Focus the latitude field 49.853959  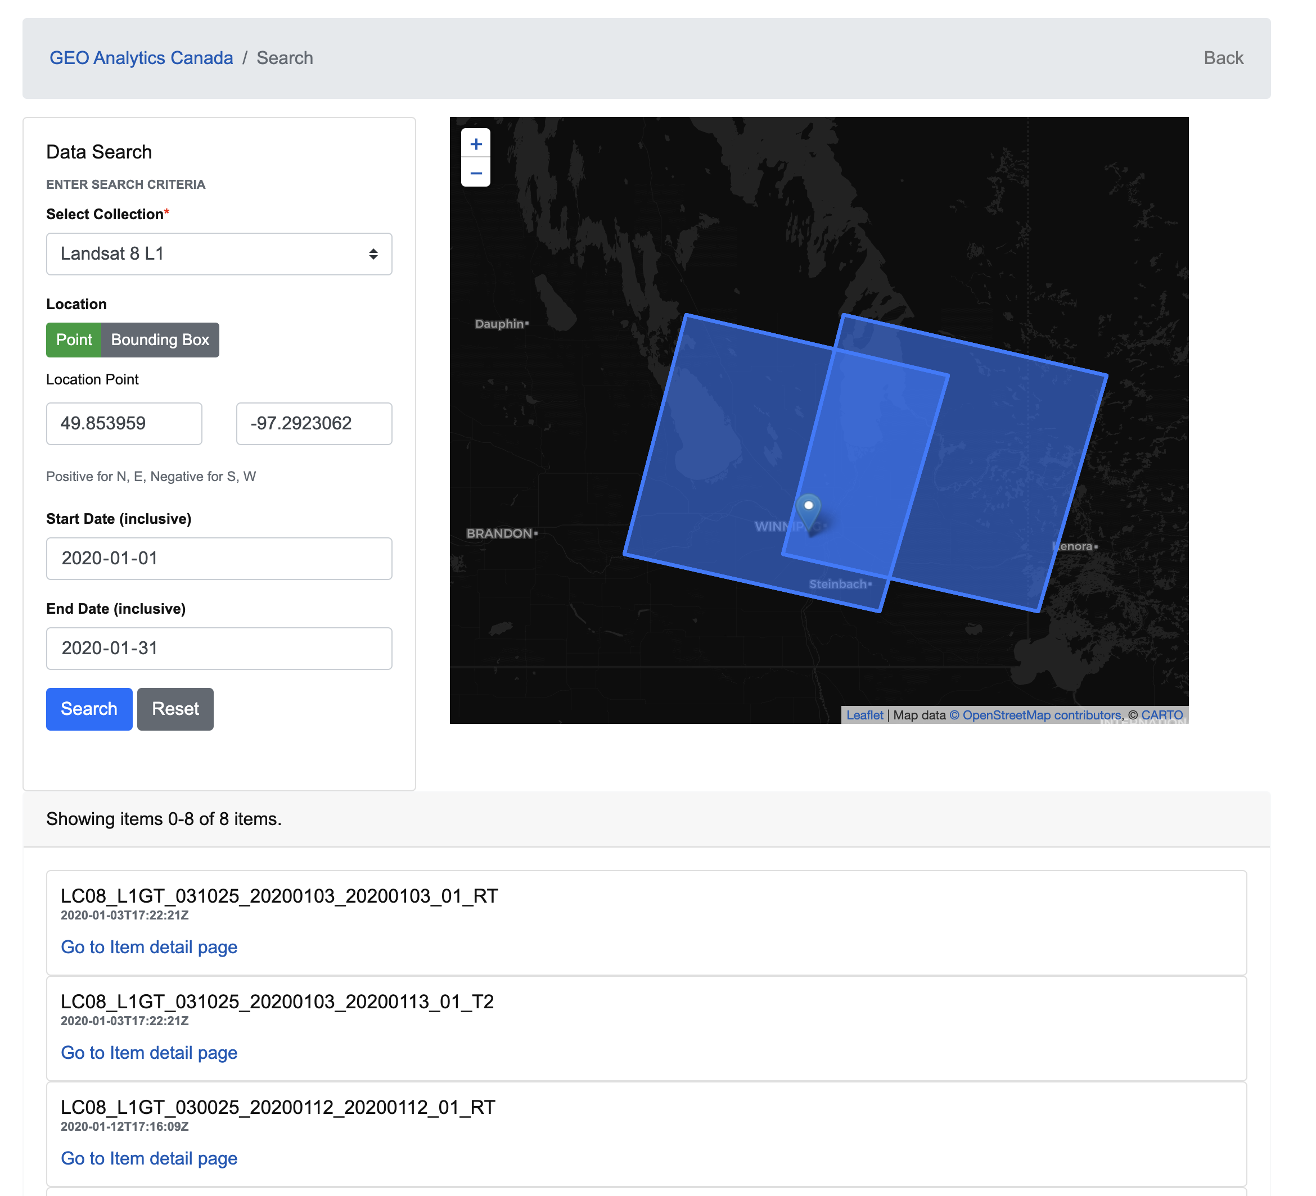pyautogui.click(x=124, y=423)
